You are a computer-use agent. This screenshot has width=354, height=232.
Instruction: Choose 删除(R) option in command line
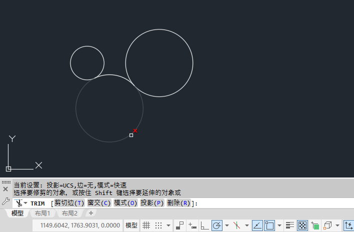[178, 203]
